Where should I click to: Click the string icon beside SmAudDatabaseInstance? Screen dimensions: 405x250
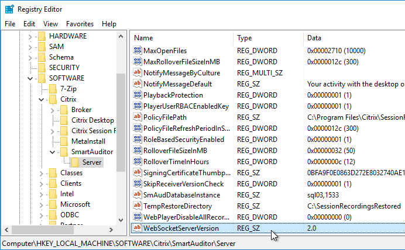click(x=138, y=195)
